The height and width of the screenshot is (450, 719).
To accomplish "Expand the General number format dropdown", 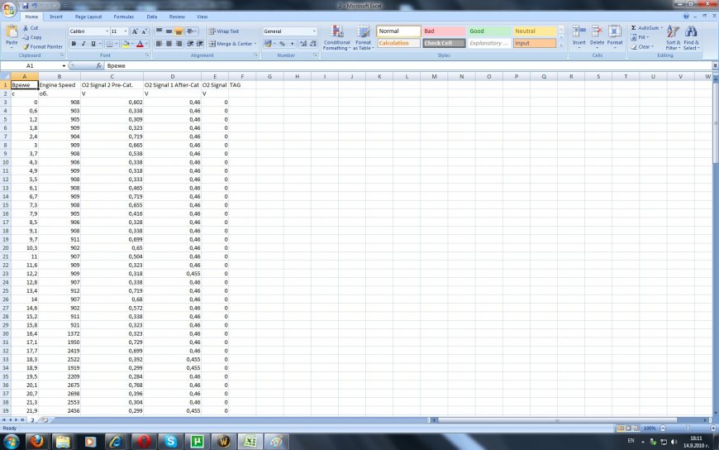I will pyautogui.click(x=314, y=31).
